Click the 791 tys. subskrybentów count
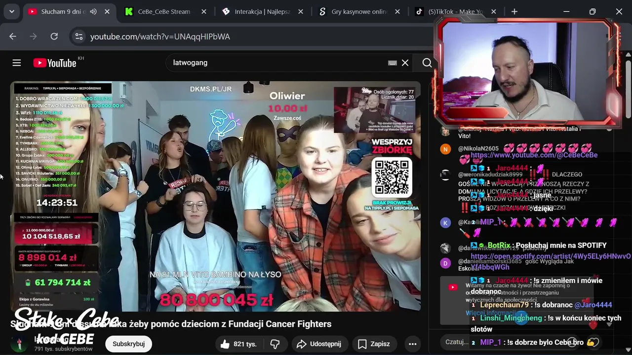This screenshot has height=355, width=632. pos(63,349)
